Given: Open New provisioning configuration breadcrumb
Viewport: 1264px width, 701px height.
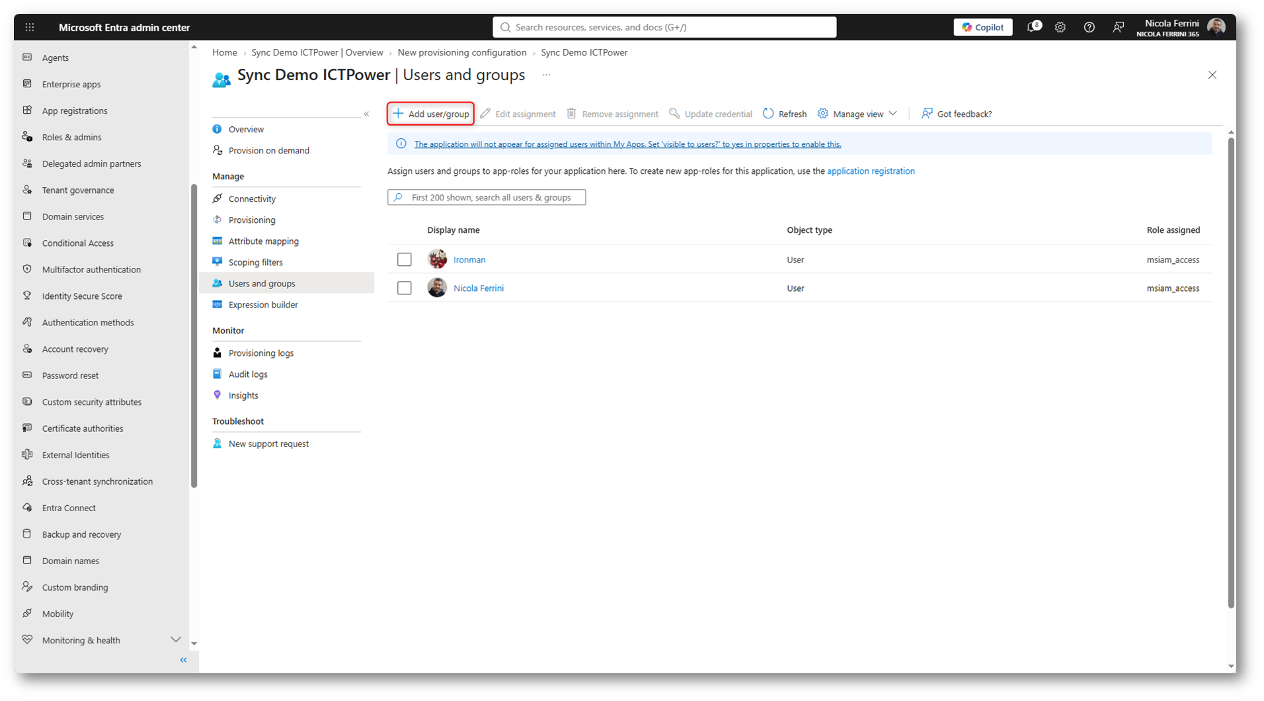Looking at the screenshot, I should 462,52.
